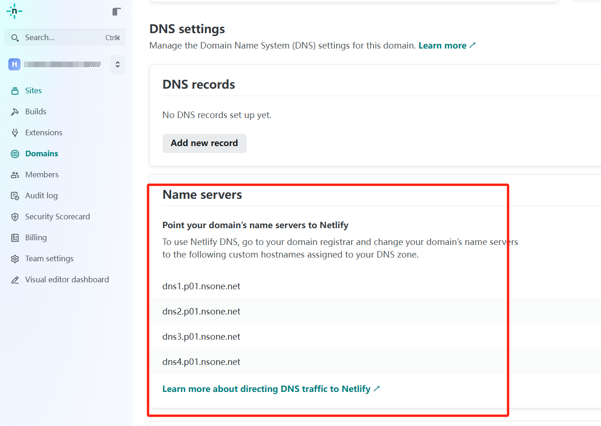This screenshot has width=601, height=426.
Task: Open Billing
Action: (x=35, y=237)
